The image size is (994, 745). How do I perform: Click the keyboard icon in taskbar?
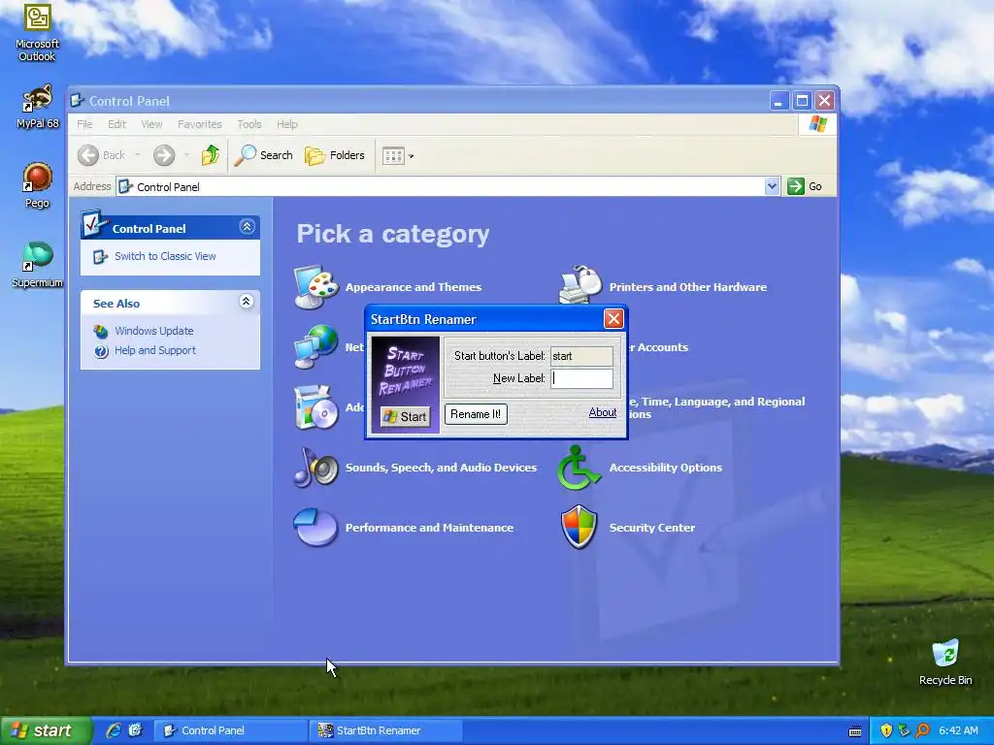point(854,731)
